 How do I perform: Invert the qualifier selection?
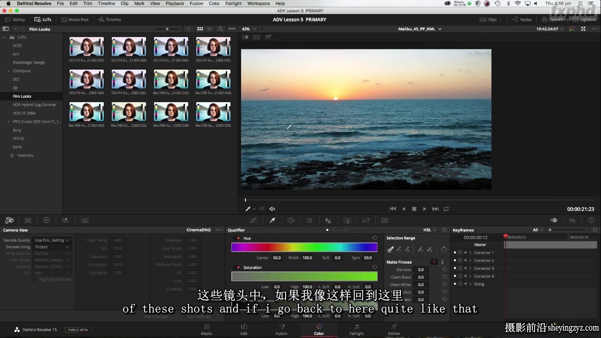443,249
